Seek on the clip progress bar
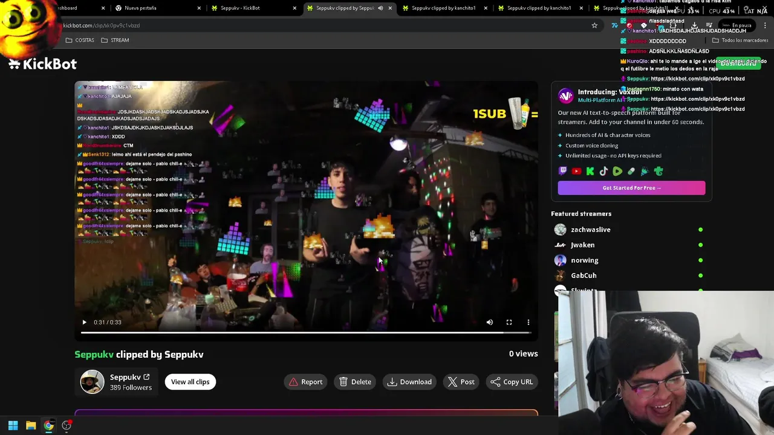The image size is (774, 435). click(306, 332)
